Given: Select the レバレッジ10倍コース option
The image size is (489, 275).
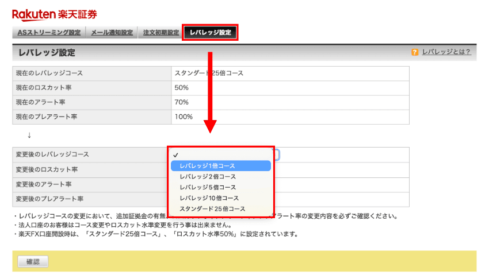Looking at the screenshot, I should 221,198.
